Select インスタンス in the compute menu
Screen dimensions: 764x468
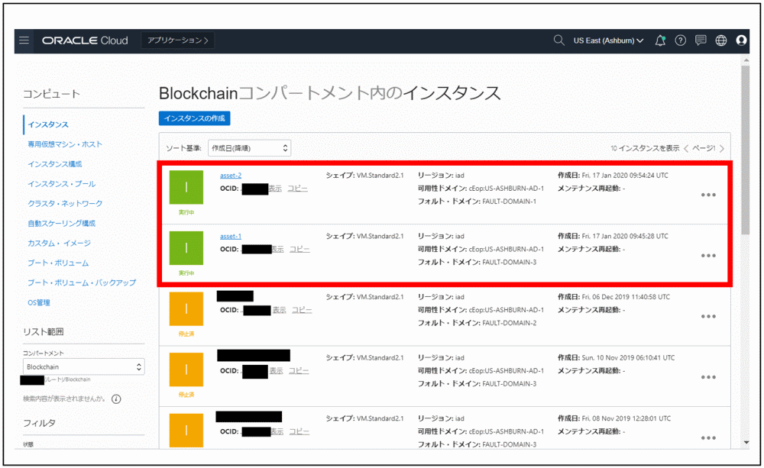(x=48, y=124)
